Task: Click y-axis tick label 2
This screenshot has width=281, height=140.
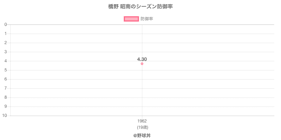Action: (x=6, y=43)
